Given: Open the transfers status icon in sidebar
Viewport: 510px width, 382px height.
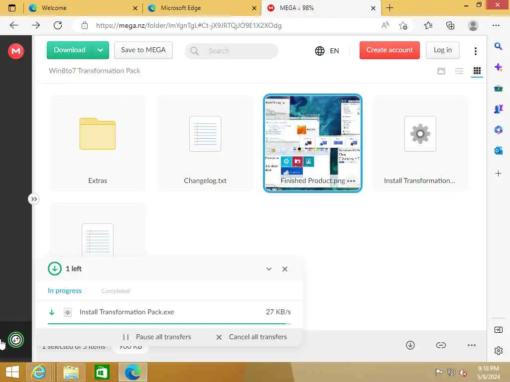Looking at the screenshot, I should [x=16, y=340].
